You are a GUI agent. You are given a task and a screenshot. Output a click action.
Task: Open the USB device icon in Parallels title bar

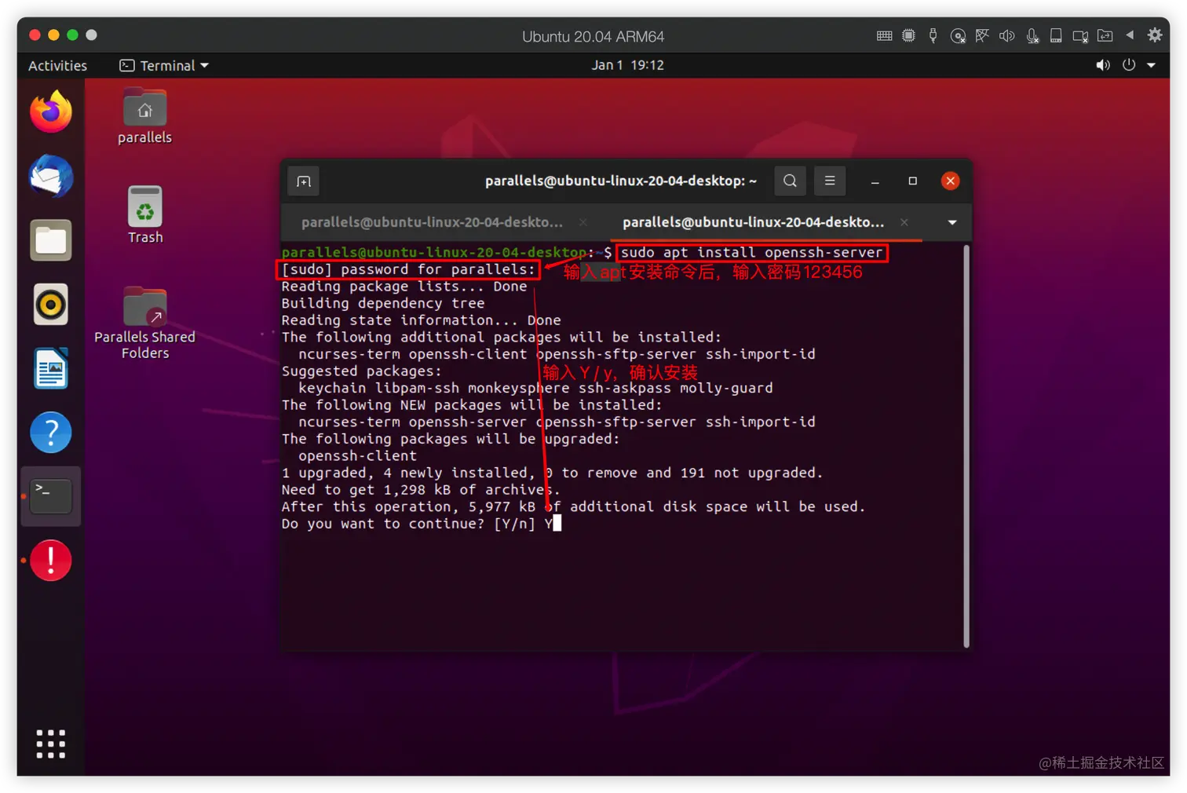point(933,35)
